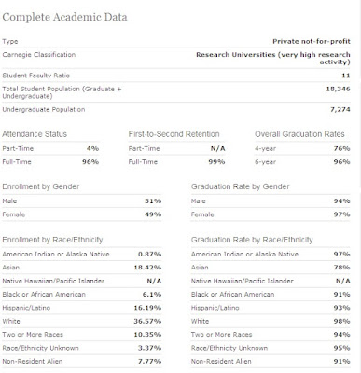Select Full-Time attendance 96% value
Image resolution: width=361 pixels, height=373 pixels.
click(x=90, y=162)
